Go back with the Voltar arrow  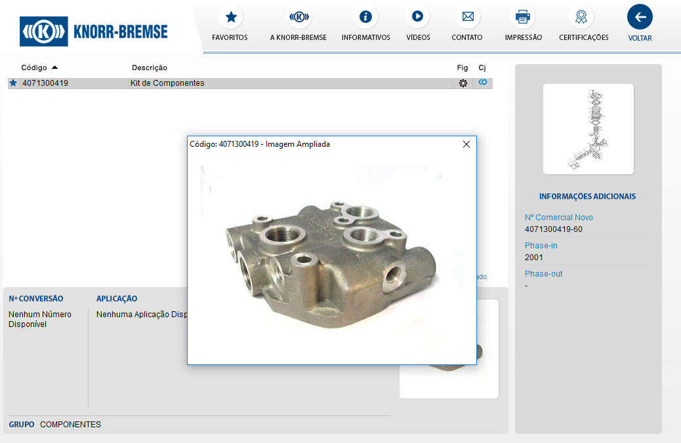click(x=640, y=17)
